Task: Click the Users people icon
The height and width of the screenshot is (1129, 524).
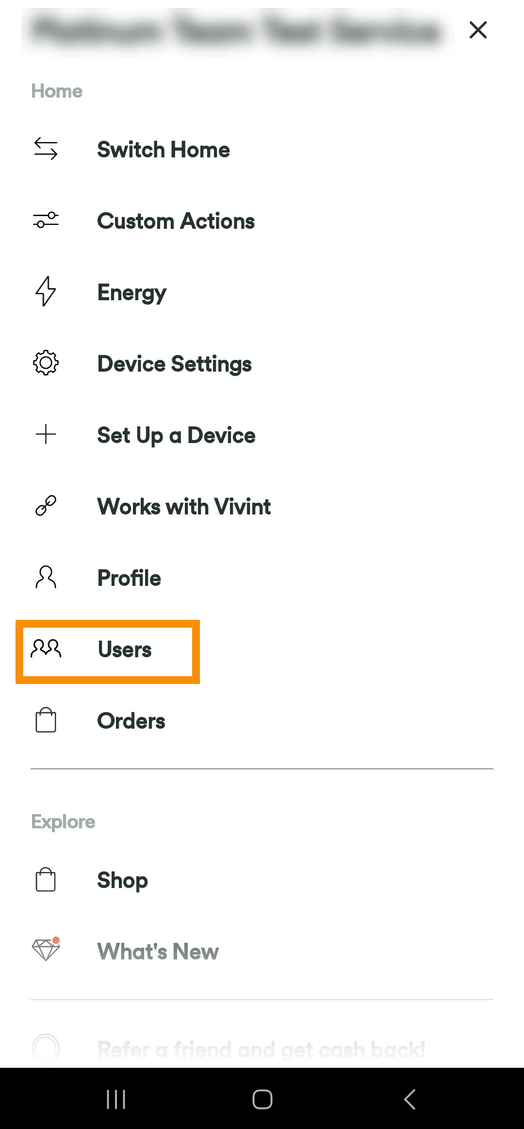Action: coord(45,649)
